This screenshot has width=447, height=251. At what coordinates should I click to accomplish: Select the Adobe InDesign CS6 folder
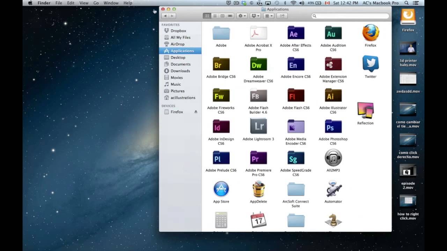[x=221, y=127]
